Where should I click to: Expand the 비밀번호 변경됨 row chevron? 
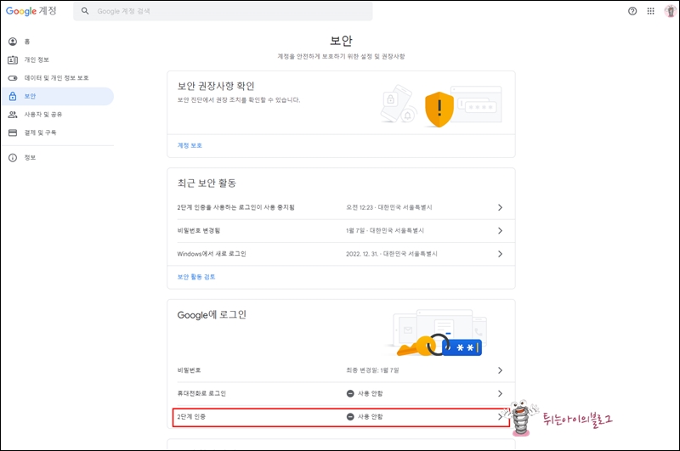click(500, 230)
